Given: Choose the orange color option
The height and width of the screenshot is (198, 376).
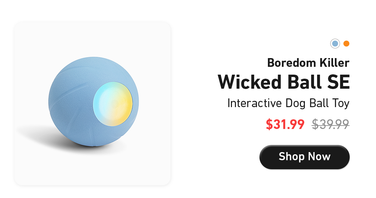Looking at the screenshot, I should coord(346,43).
